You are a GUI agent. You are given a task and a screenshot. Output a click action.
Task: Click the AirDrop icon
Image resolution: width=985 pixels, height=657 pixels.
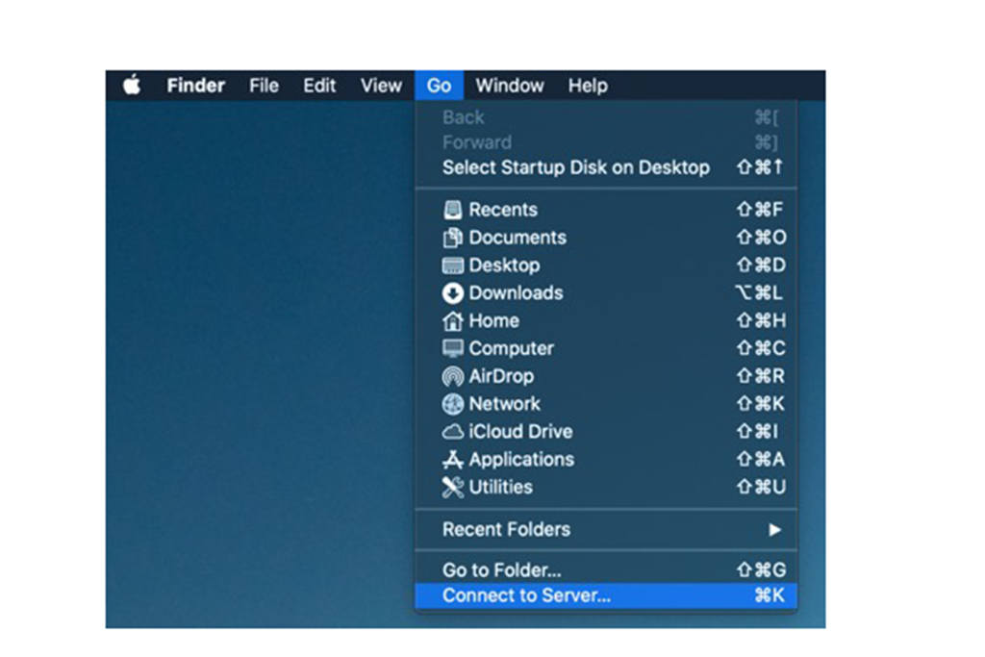452,376
